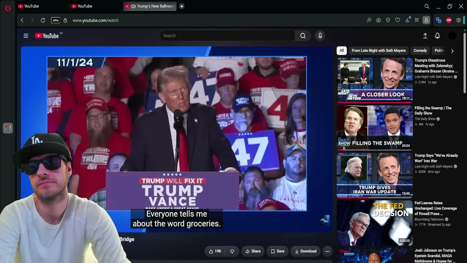Click the address bar URL
This screenshot has height=263, width=467.
[96, 20]
